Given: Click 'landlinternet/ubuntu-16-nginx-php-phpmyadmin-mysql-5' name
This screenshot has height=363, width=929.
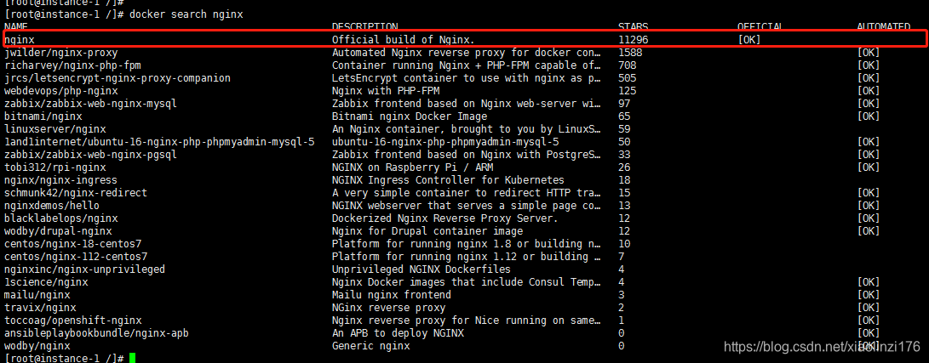Looking at the screenshot, I should click(x=158, y=142).
